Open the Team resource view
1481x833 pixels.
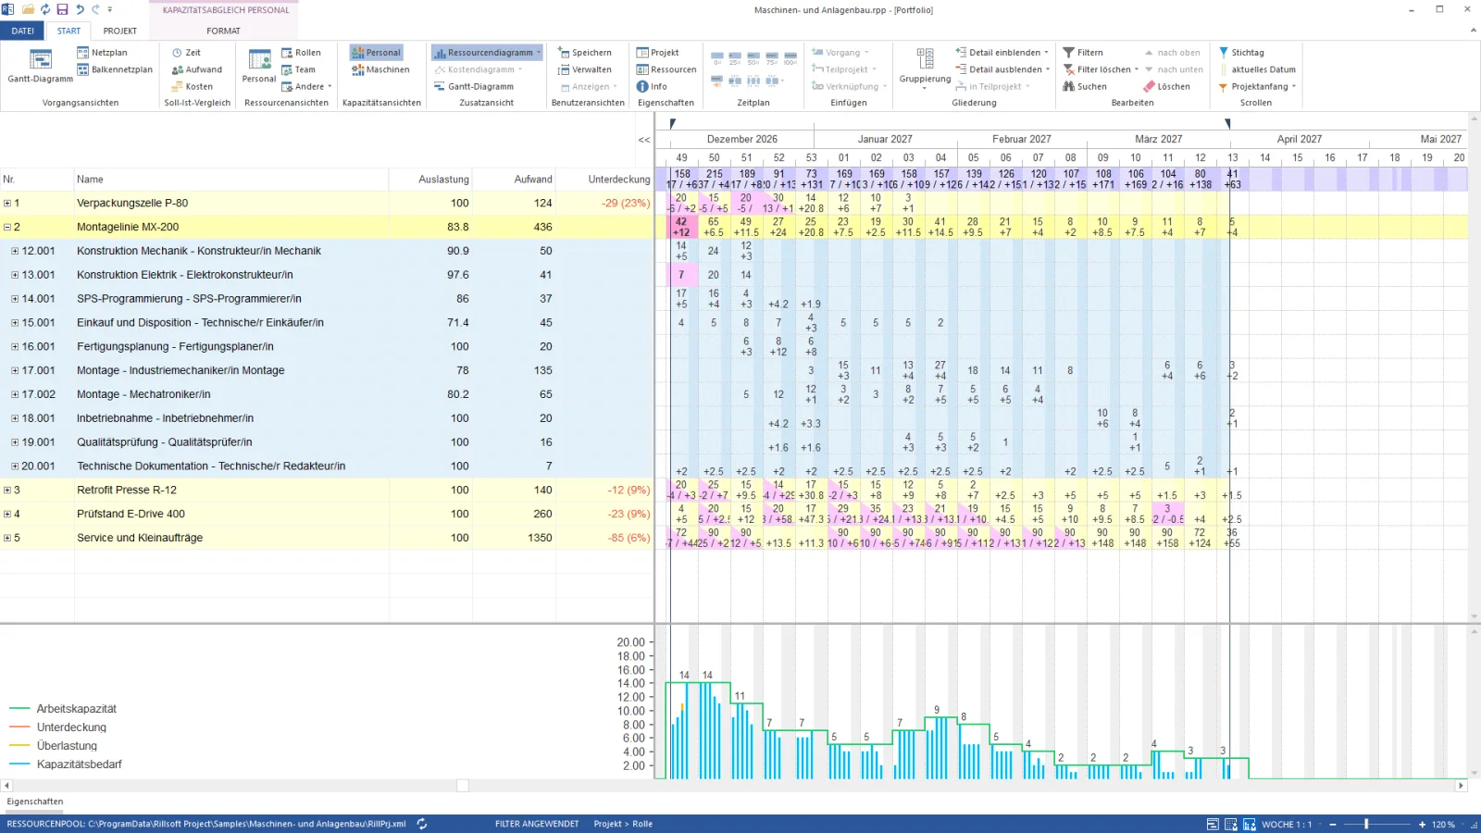[x=298, y=69]
